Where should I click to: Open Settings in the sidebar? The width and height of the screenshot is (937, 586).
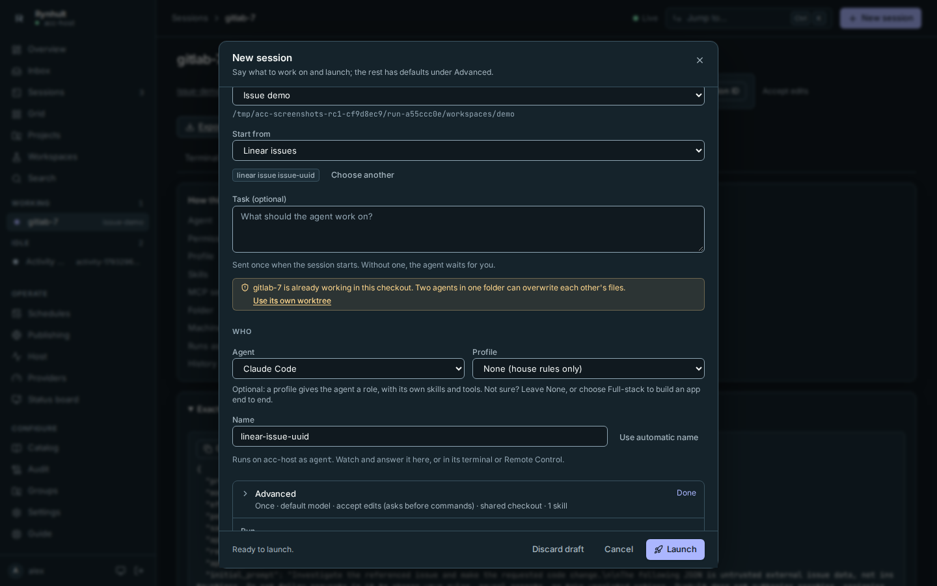tap(78, 512)
